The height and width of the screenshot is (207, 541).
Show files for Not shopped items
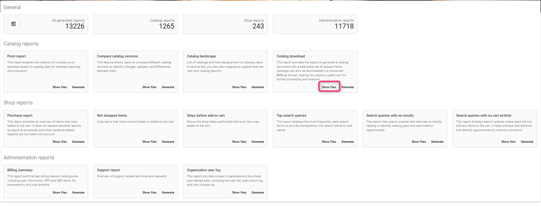pos(149,142)
